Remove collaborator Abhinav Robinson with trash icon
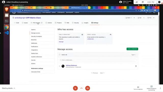163x92 pixels. (136, 66)
